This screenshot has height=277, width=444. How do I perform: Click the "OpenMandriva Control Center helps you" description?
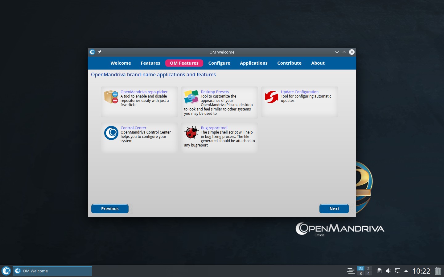click(146, 137)
